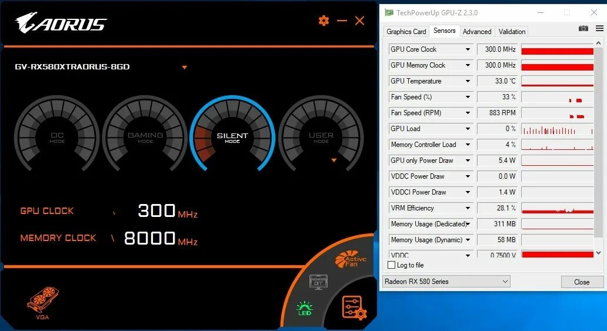Viewport: 607px width, 331px height.
Task: Open the GV-RX580XTRAORUS-8GD card selector dropdown
Action: click(185, 68)
